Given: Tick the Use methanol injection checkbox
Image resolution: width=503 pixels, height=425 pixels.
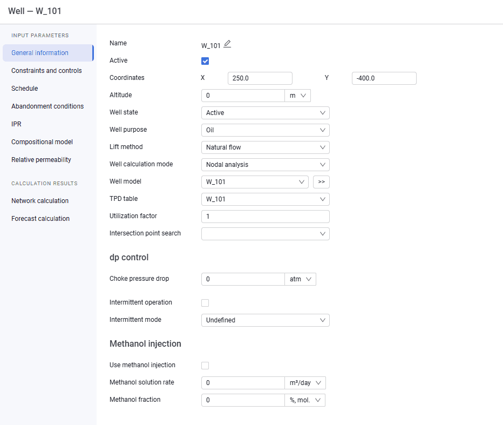Looking at the screenshot, I should 205,365.
